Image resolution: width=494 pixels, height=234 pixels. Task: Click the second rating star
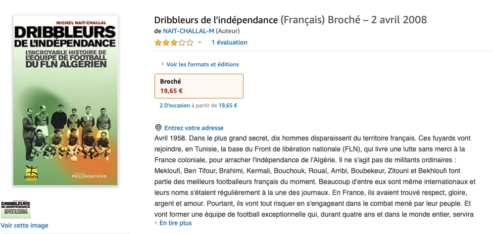(166, 43)
